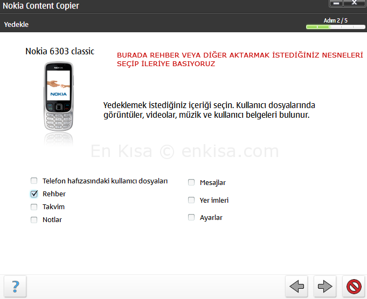Click the Nokia 6303 classic phone image
This screenshot has width=367, height=299.
pos(59,96)
